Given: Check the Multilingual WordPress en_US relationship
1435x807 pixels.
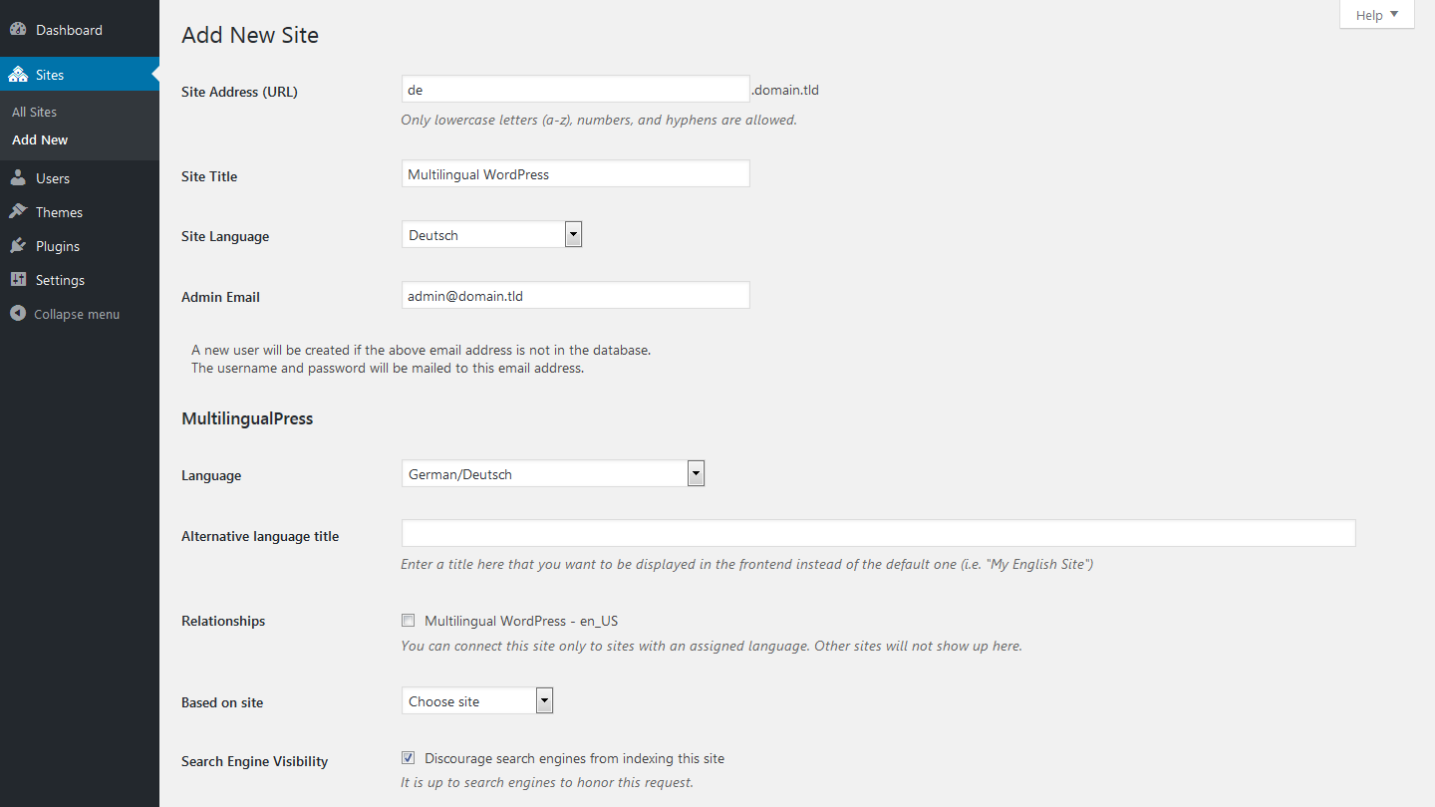Looking at the screenshot, I should pyautogui.click(x=408, y=620).
